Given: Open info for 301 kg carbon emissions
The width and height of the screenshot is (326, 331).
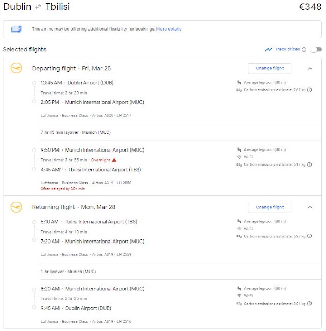Looking at the screenshot, I should pyautogui.click(x=309, y=304).
